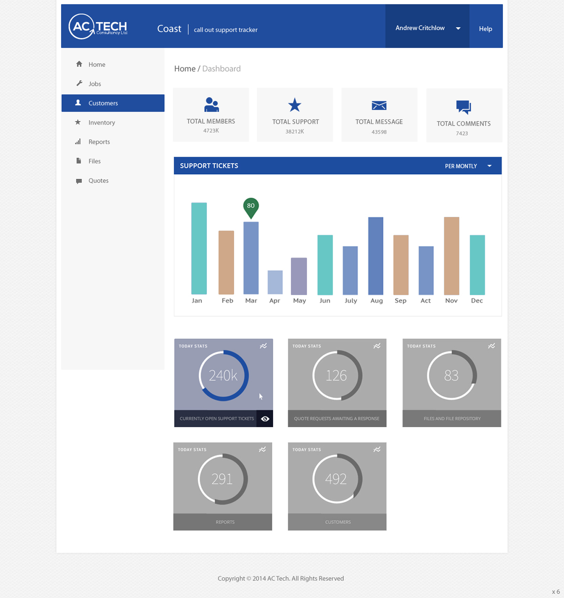564x598 pixels.
Task: Click trend icon on 126 stats card
Action: [x=377, y=346]
